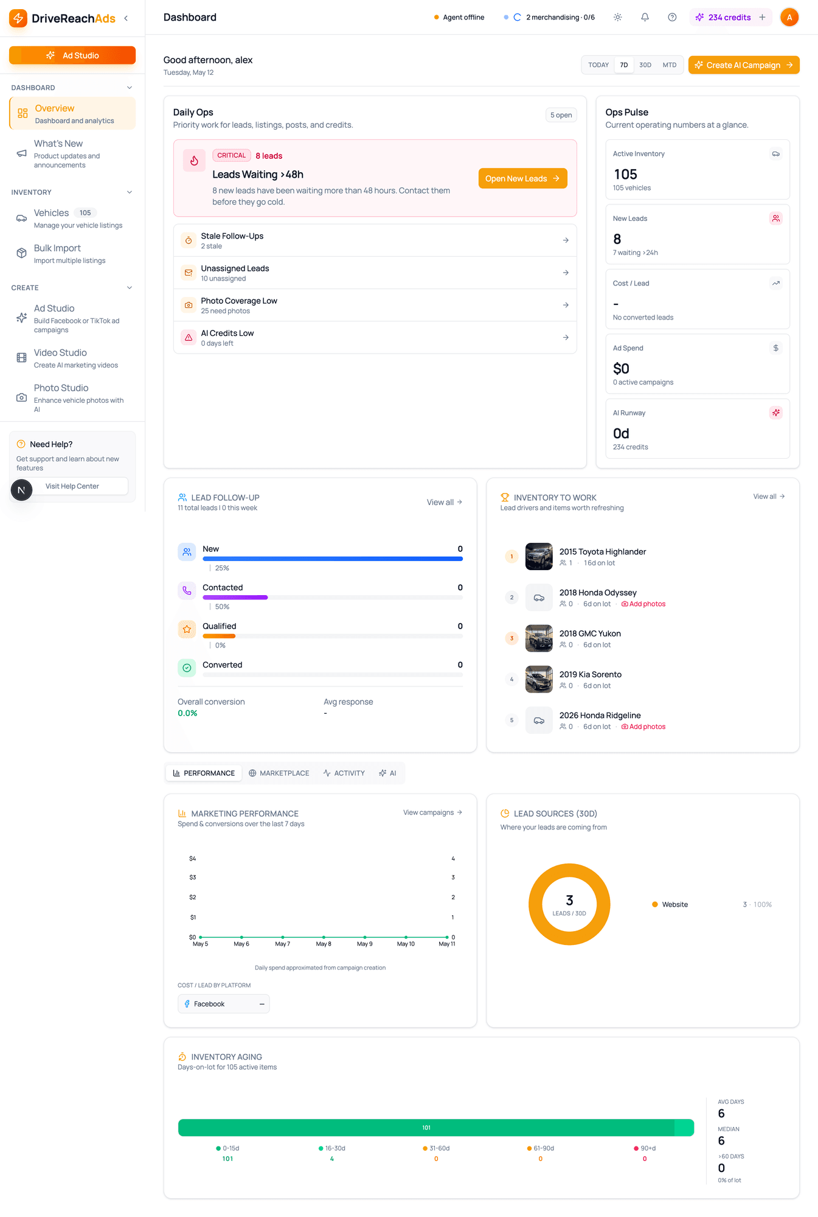The height and width of the screenshot is (1217, 818).
Task: Switch to the MARKETPLACE tab
Action: click(x=279, y=773)
